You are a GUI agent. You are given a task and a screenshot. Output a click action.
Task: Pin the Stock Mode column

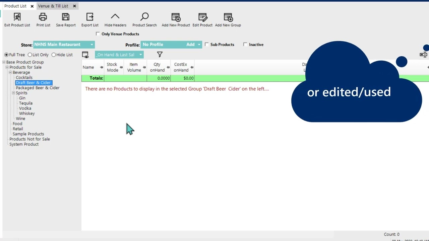point(121,67)
